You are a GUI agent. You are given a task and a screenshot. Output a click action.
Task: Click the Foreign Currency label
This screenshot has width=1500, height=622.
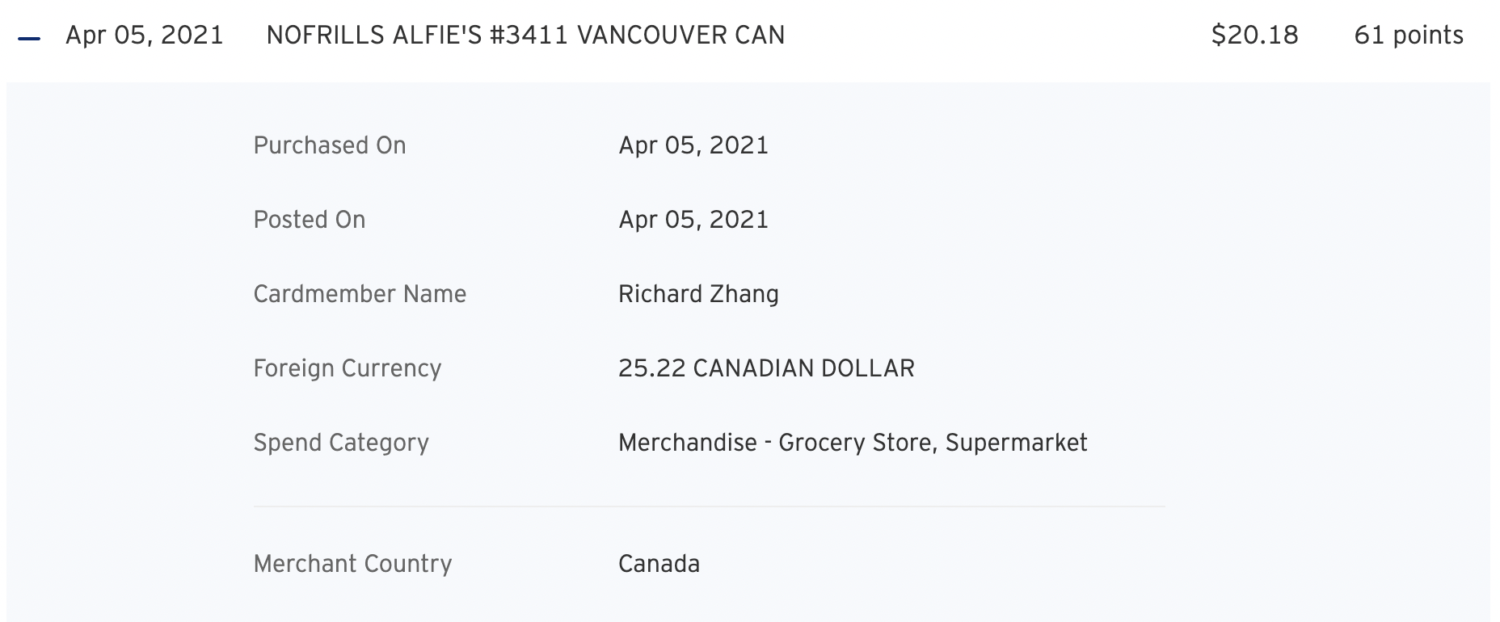348,368
